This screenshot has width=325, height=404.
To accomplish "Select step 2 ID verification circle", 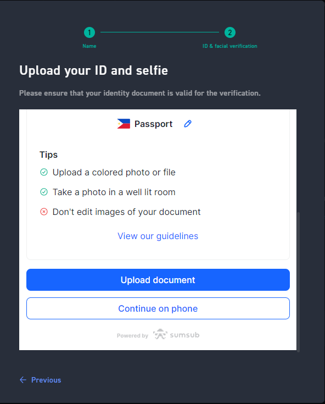I will [230, 32].
